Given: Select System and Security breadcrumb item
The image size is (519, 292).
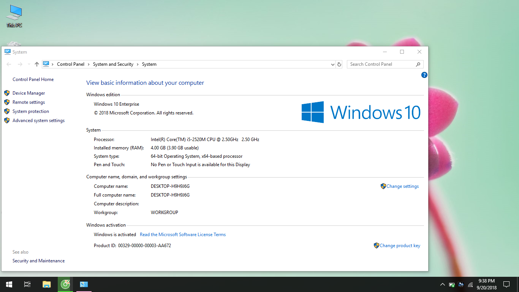Looking at the screenshot, I should [113, 64].
